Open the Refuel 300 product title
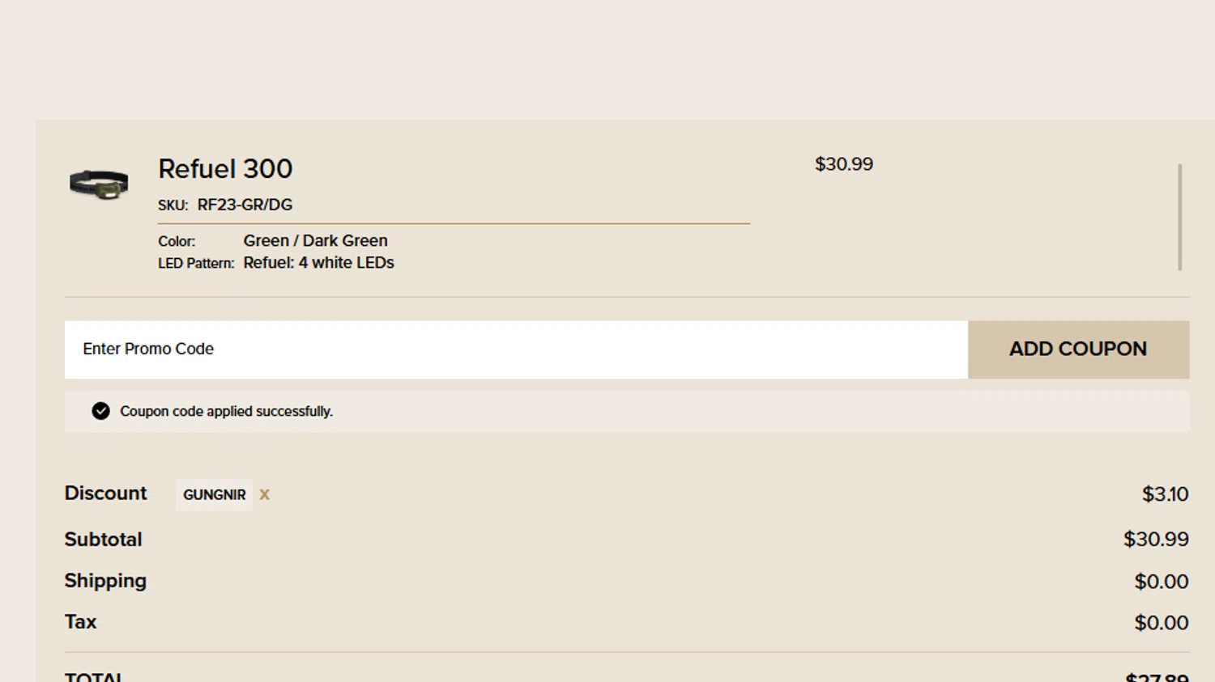1215x682 pixels. pos(225,169)
